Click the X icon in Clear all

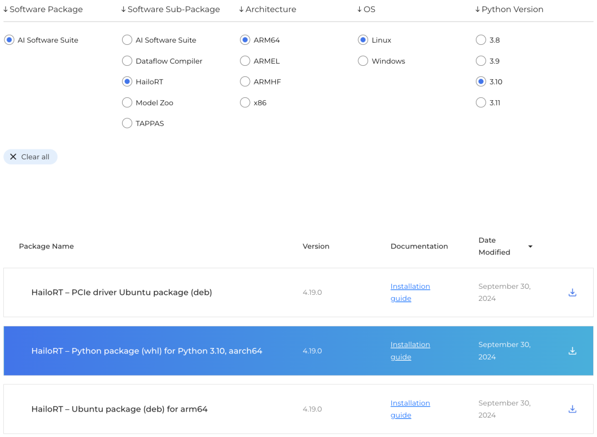point(13,157)
